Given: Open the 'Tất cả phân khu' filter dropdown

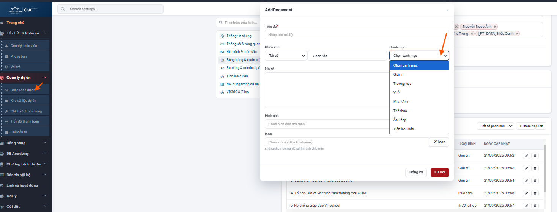Looking at the screenshot, I should [x=496, y=126].
